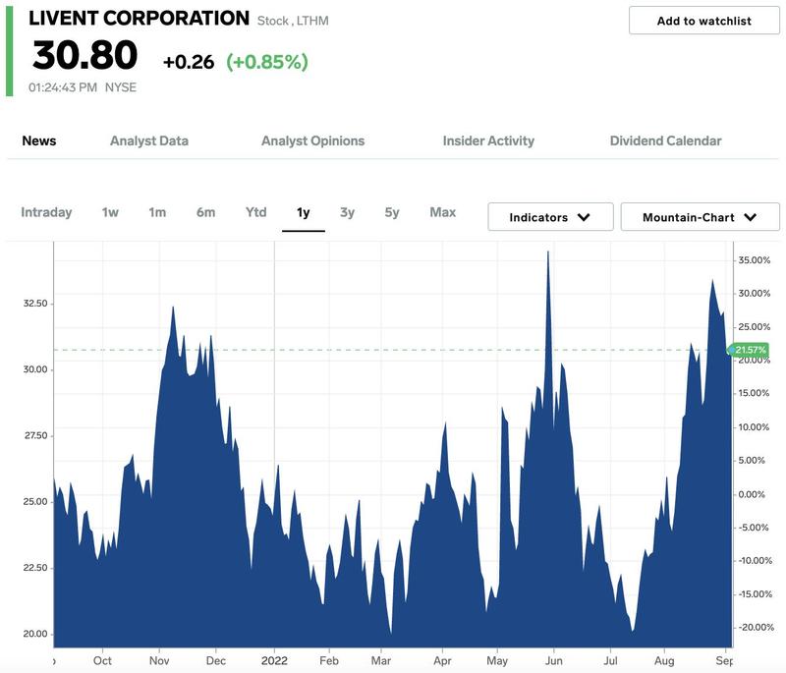Click the Oct label on x-axis
The height and width of the screenshot is (673, 786).
103,661
